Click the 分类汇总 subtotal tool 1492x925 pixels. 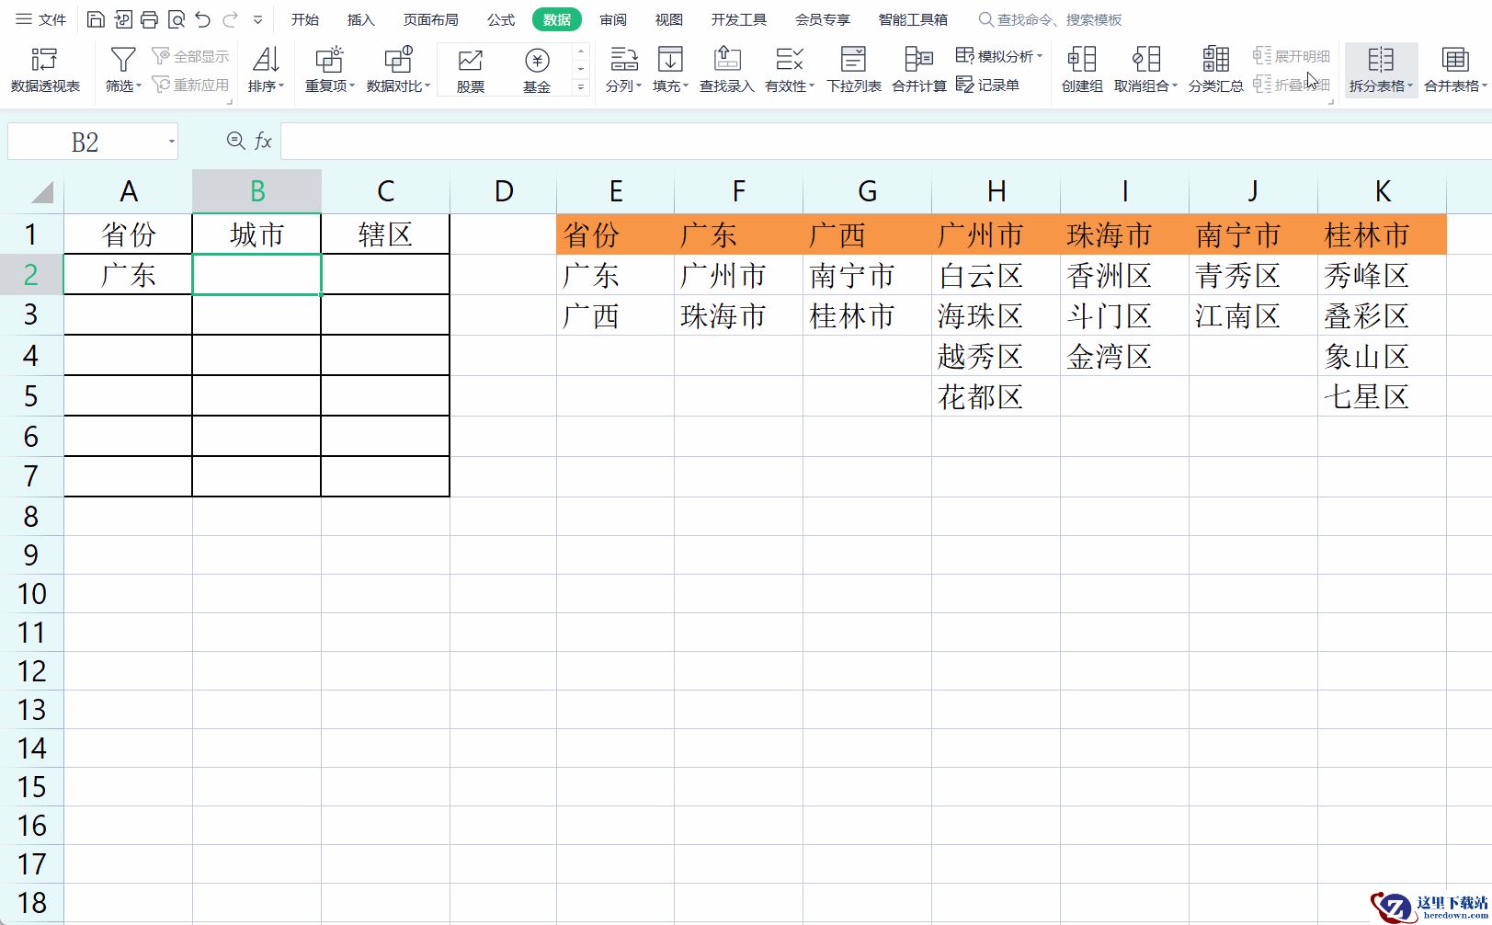1215,70
